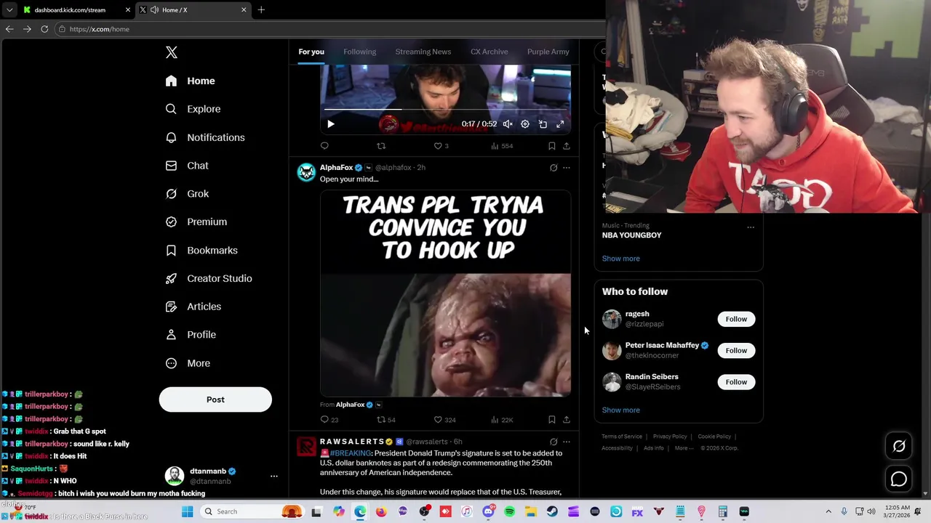
Task: Open Spotify from taskbar
Action: pyautogui.click(x=509, y=511)
